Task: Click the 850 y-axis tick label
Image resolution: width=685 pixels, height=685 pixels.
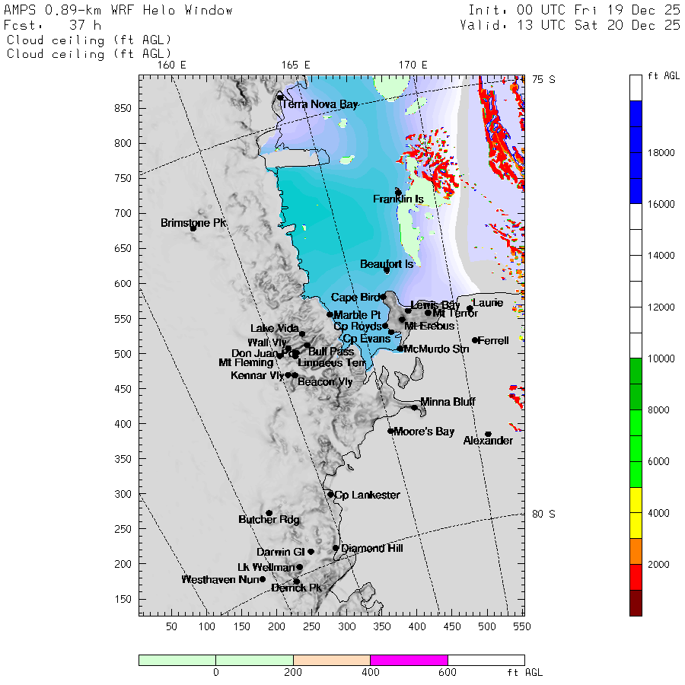Action: (x=123, y=108)
